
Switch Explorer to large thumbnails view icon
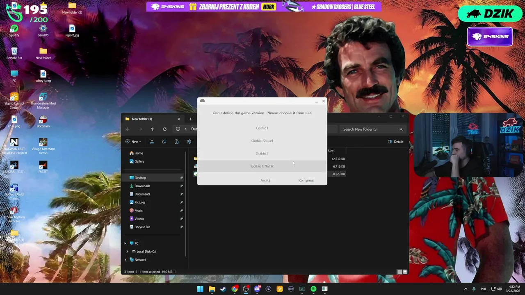click(x=405, y=272)
